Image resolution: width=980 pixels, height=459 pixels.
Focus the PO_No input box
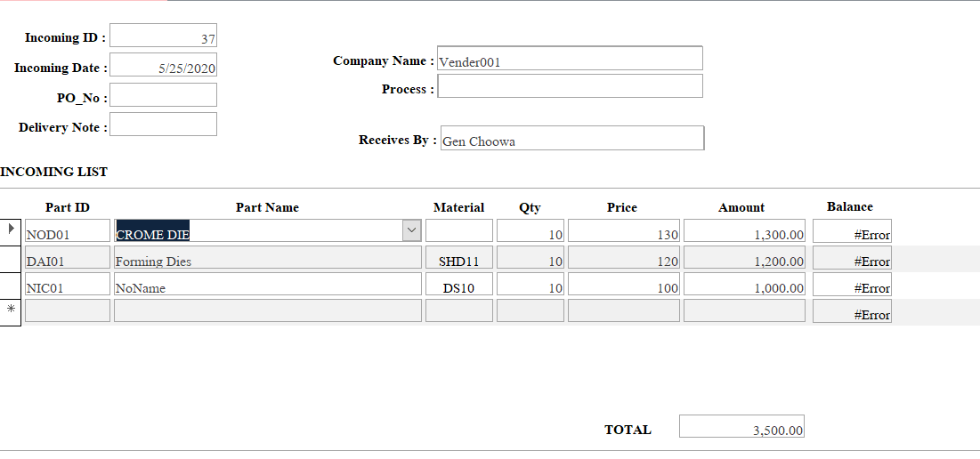163,95
